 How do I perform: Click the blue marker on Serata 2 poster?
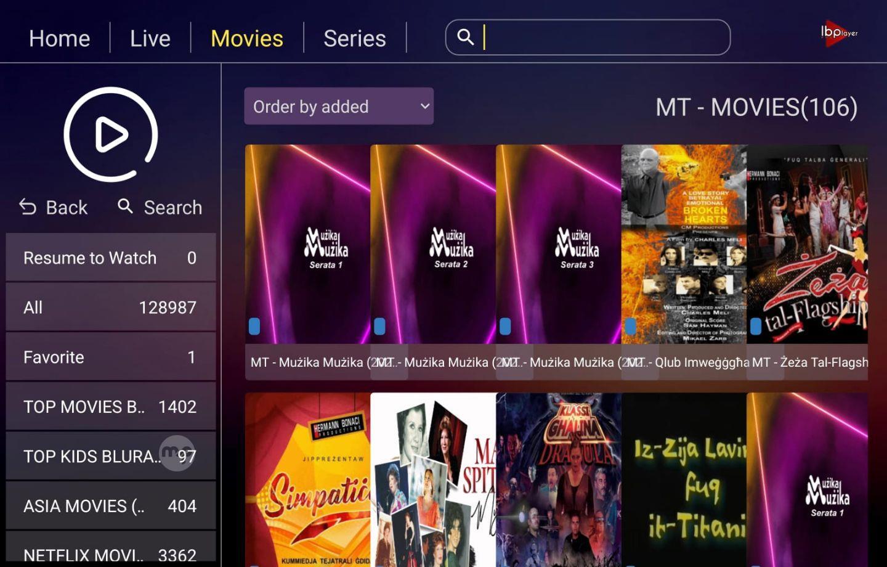(379, 326)
